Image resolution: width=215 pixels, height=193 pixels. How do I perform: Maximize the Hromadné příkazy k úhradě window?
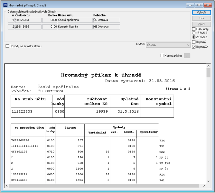click(199, 5)
